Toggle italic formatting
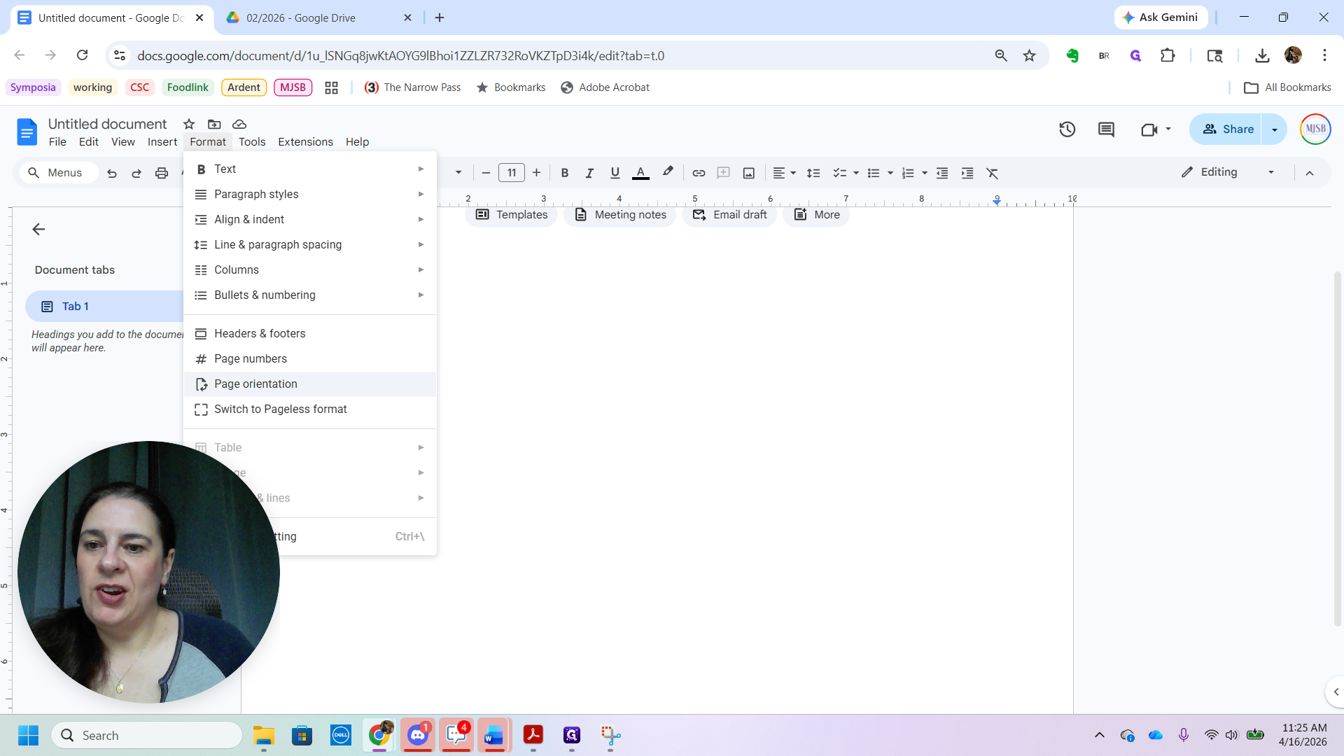Screen dimensions: 1344x756 589,173
